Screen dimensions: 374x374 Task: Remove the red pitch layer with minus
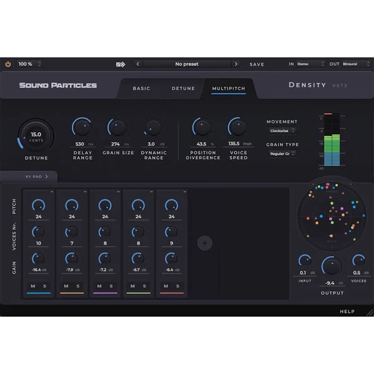(185, 192)
